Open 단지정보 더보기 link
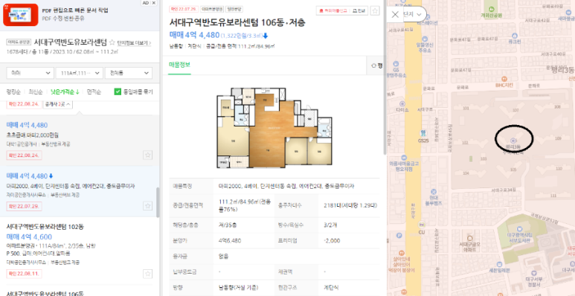Viewport: 575px width, 296px height. 134,43
